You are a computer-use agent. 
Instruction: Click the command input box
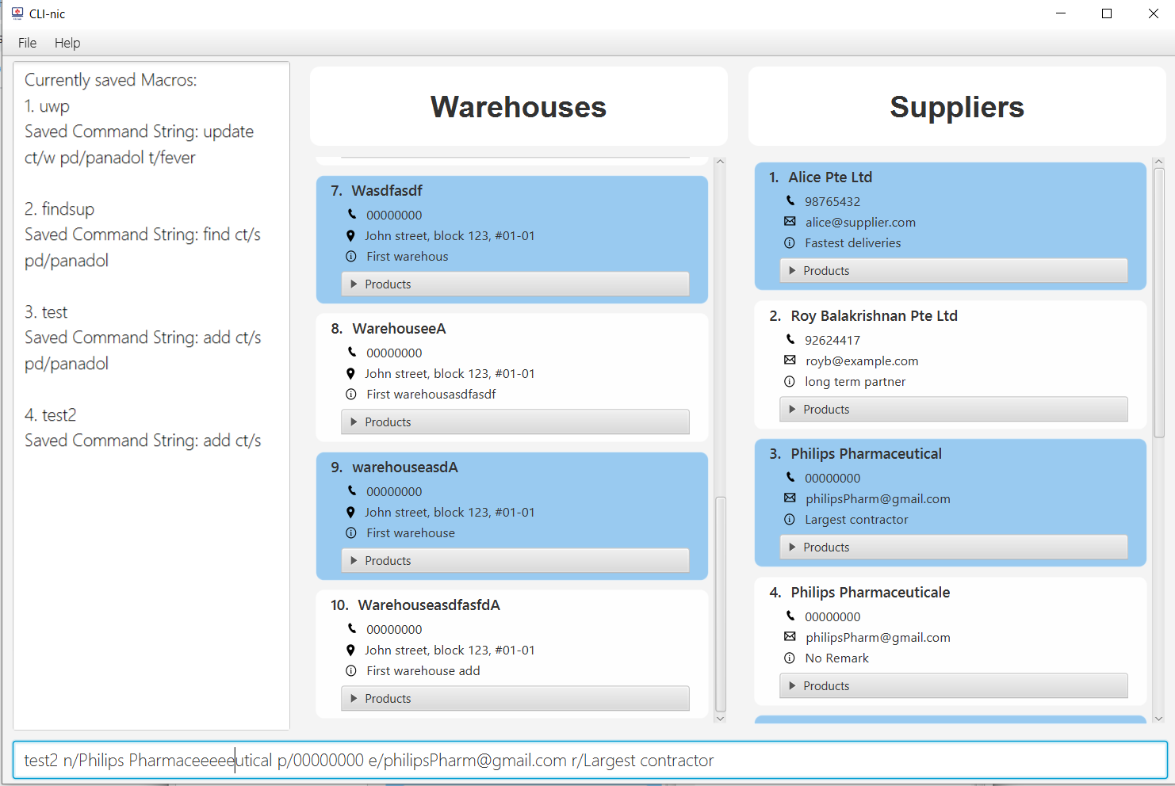(590, 760)
